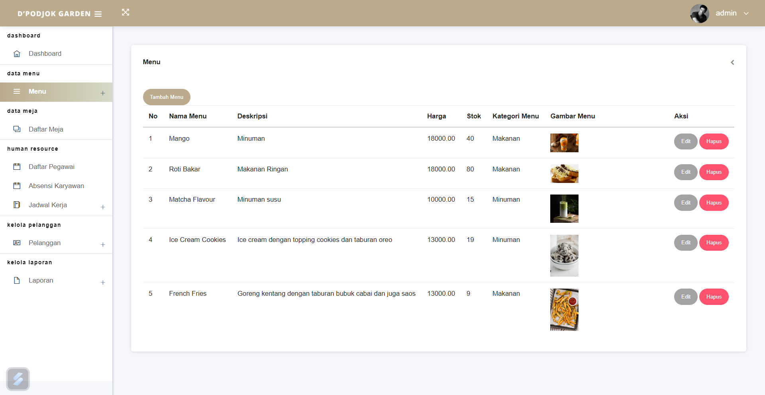Screen dimensions: 765x395
Task: Click the Dashboard home icon
Action: point(17,54)
